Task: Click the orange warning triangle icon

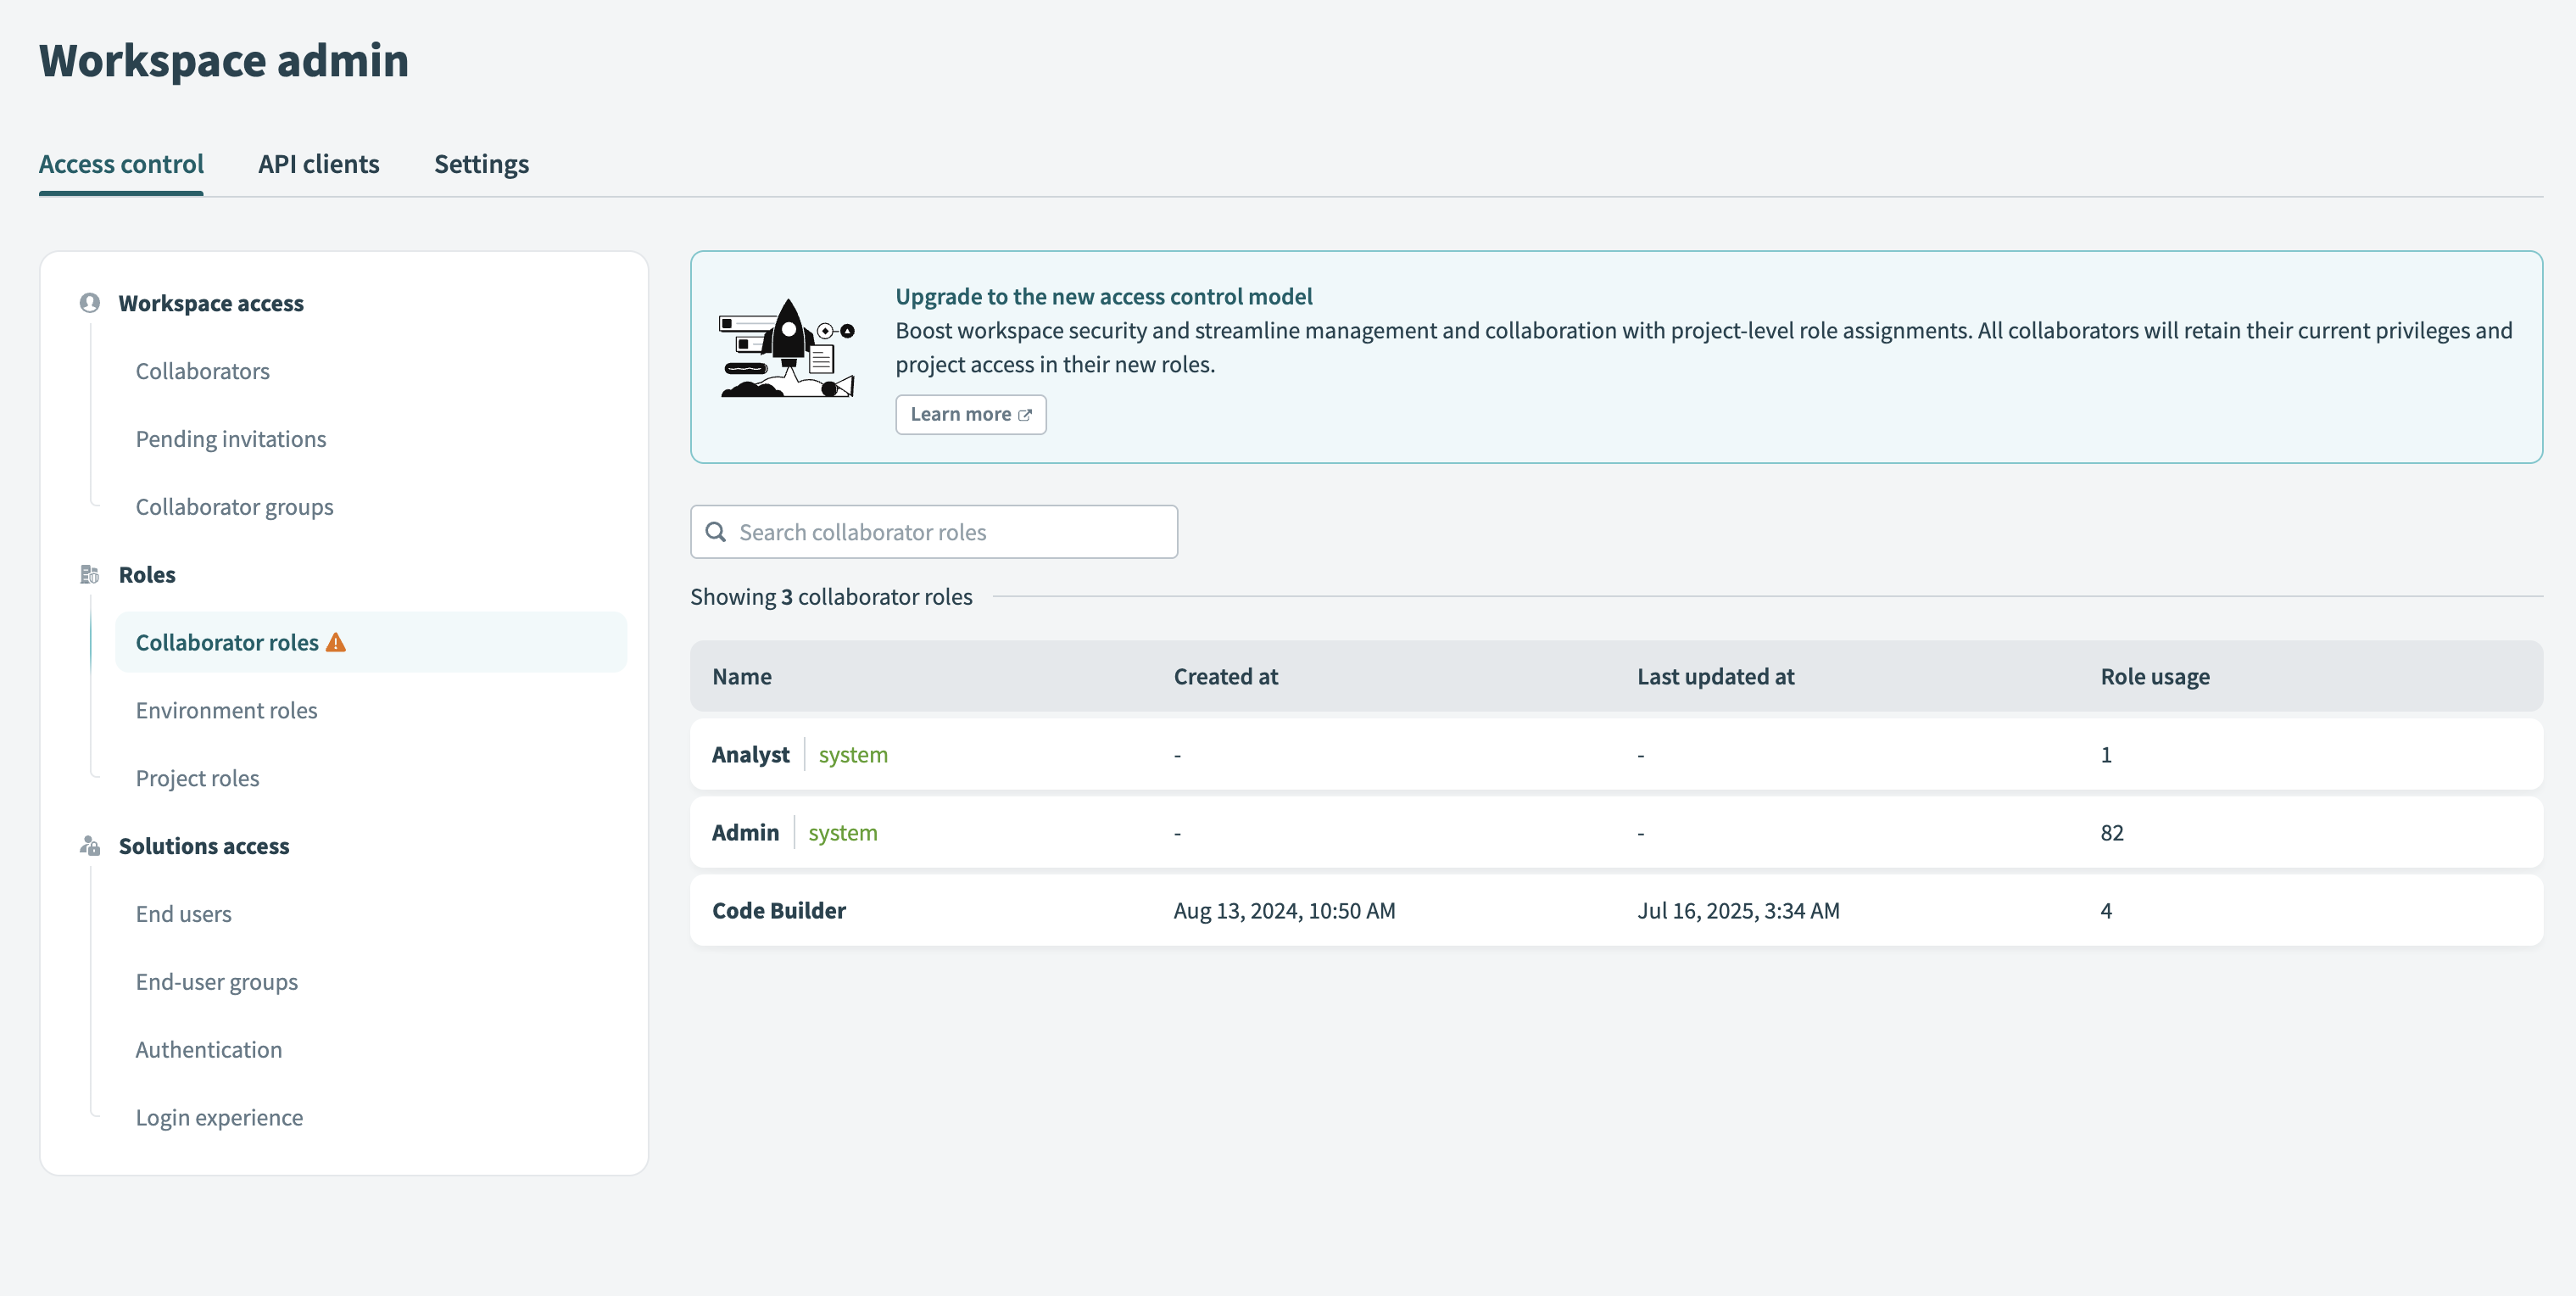Action: 336,642
